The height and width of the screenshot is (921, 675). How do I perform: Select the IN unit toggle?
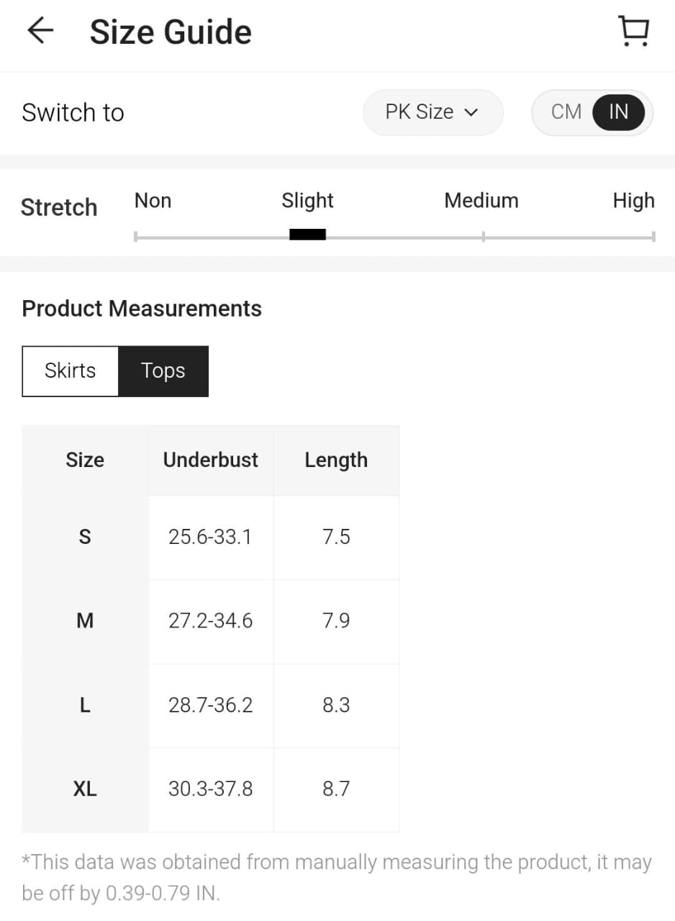(618, 112)
